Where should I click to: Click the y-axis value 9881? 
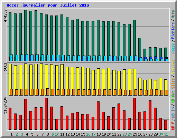tap(5, 67)
